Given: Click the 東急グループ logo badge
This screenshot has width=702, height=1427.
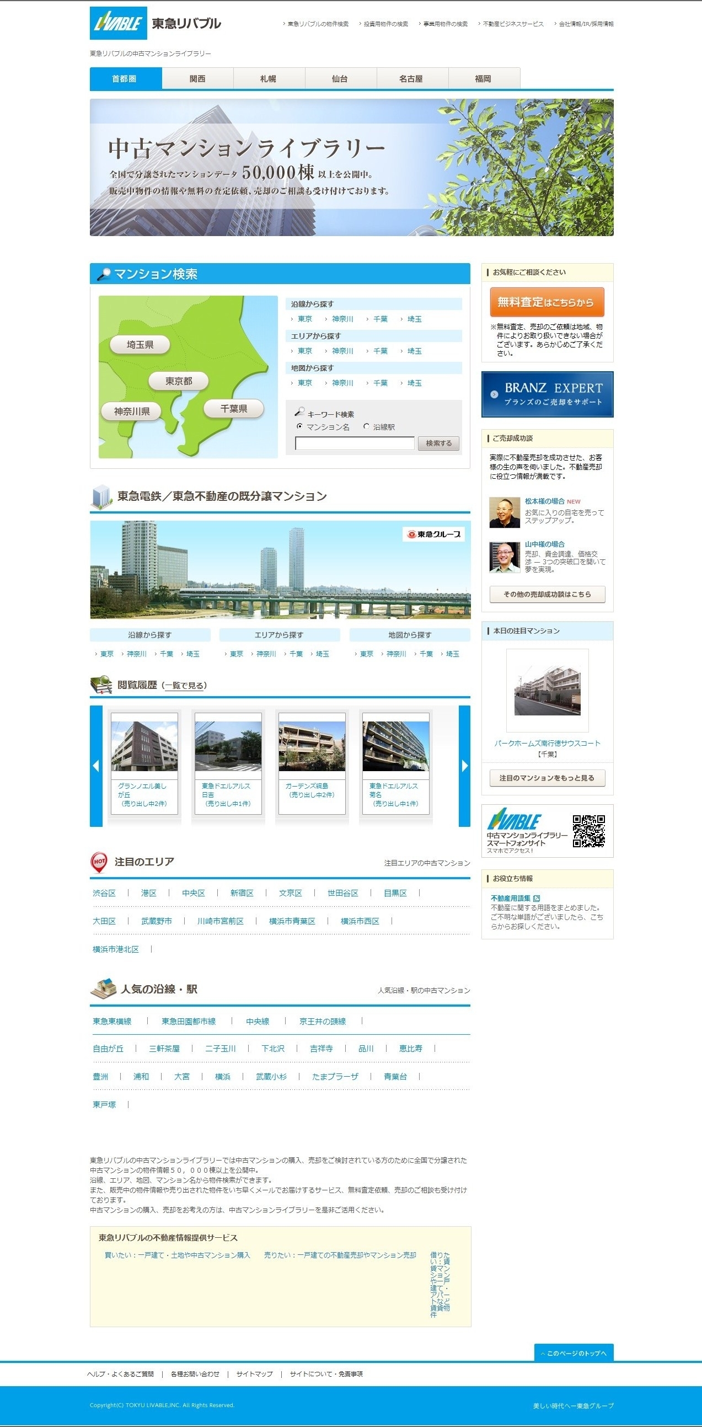Looking at the screenshot, I should (x=433, y=534).
